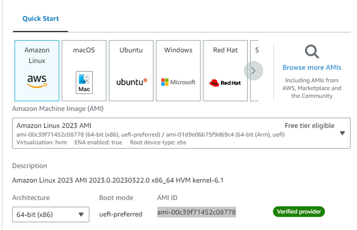Image resolution: width=357 pixels, height=230 pixels.
Task: Click the highlighted AMI ID ami-00c39f71452c08778
Action: pos(197,212)
